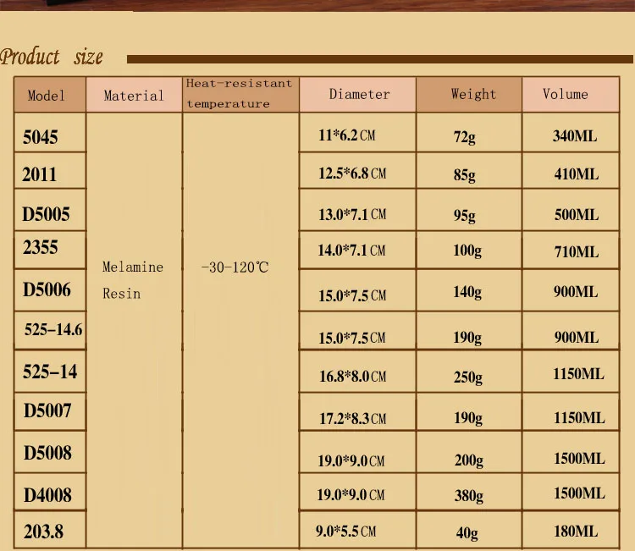
Task: Click the Material column header
Action: click(134, 95)
